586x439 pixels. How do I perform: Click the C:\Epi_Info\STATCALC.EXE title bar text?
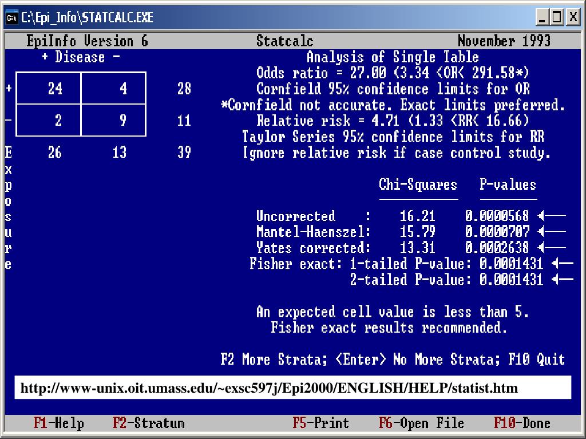(87, 18)
